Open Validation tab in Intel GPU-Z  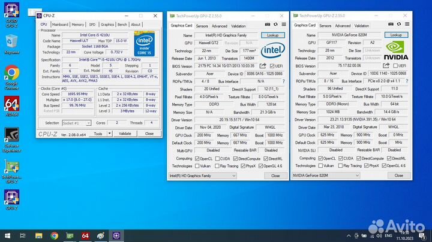238,26
